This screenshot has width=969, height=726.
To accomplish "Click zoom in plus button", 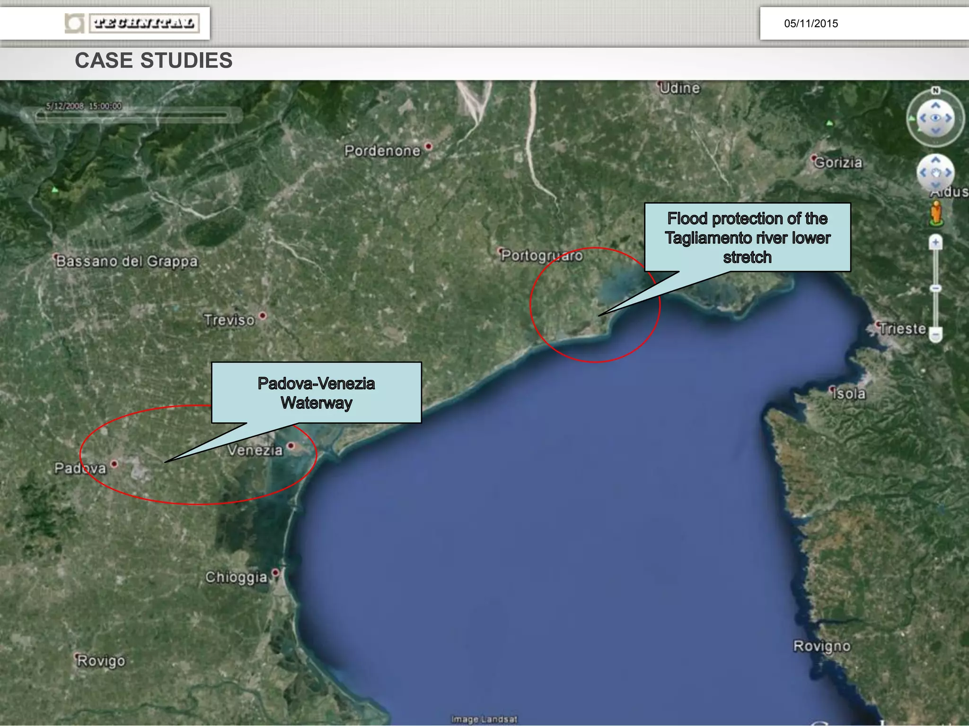I will (x=935, y=242).
